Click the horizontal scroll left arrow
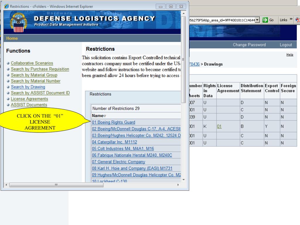Screen dimensions: 300x225 point(6,185)
